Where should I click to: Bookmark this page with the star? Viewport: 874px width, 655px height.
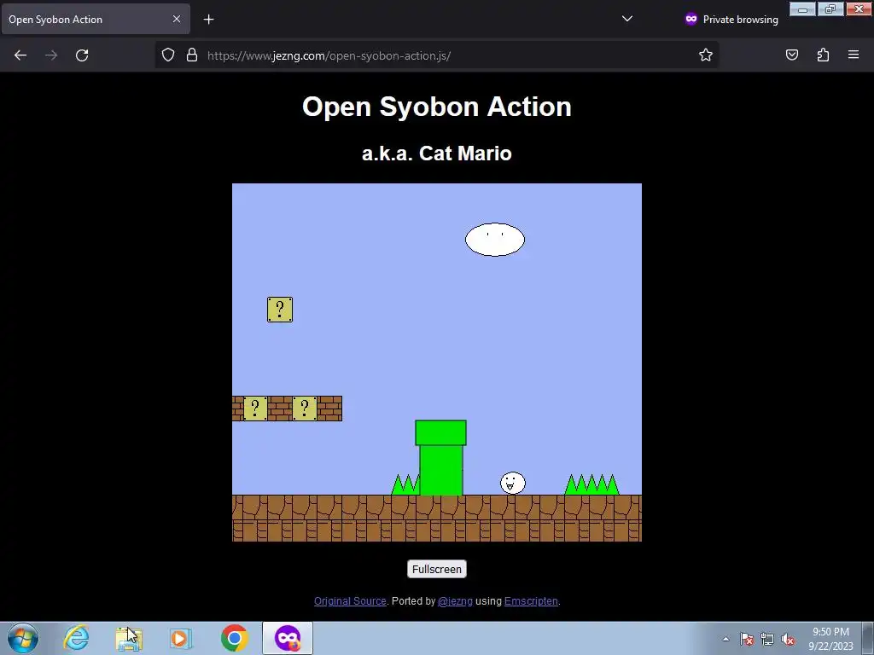[x=706, y=55]
